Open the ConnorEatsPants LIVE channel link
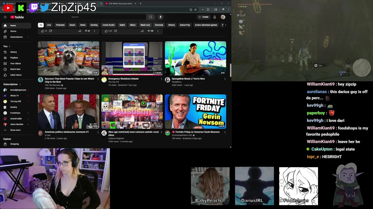 [182, 135]
